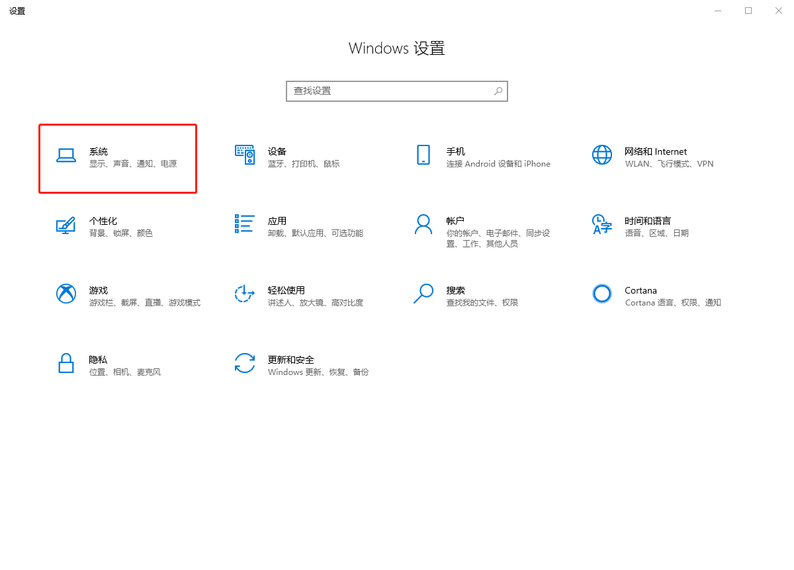Open 帐户 settings
794x570 pixels.
[x=476, y=227]
